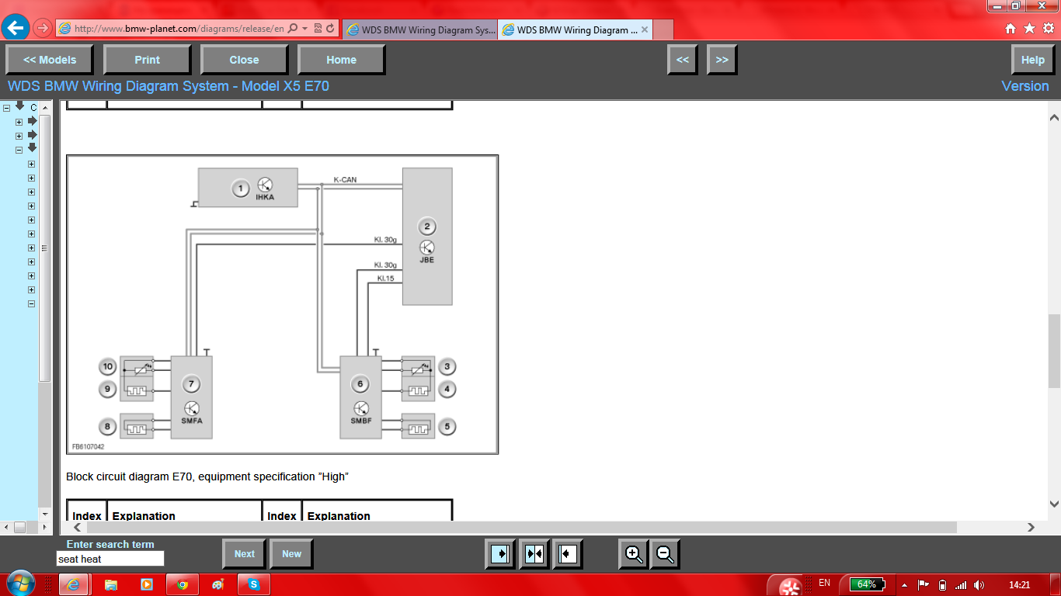Show hidden tray icons arrow

tap(904, 584)
